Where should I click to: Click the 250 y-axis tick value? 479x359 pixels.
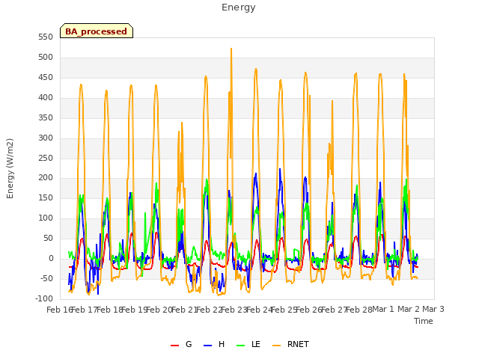(x=46, y=158)
